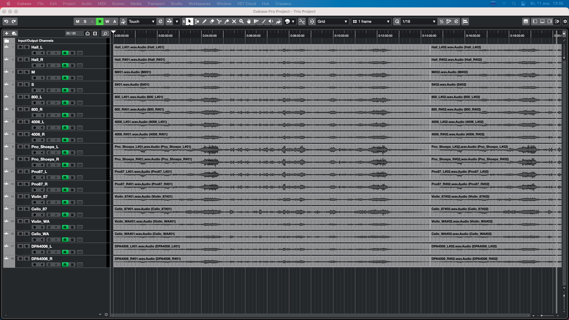
Task: Open the track search magnifier
Action: tap(105, 33)
